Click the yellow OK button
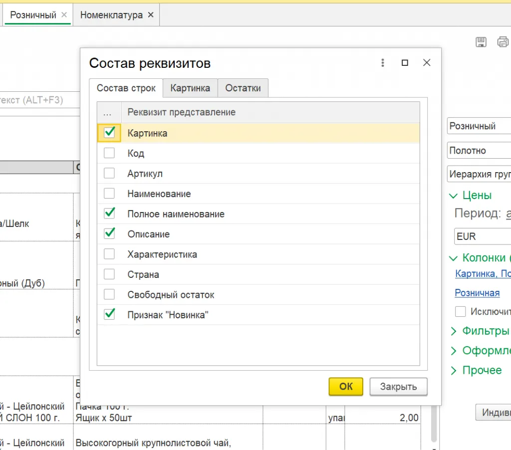 point(346,387)
